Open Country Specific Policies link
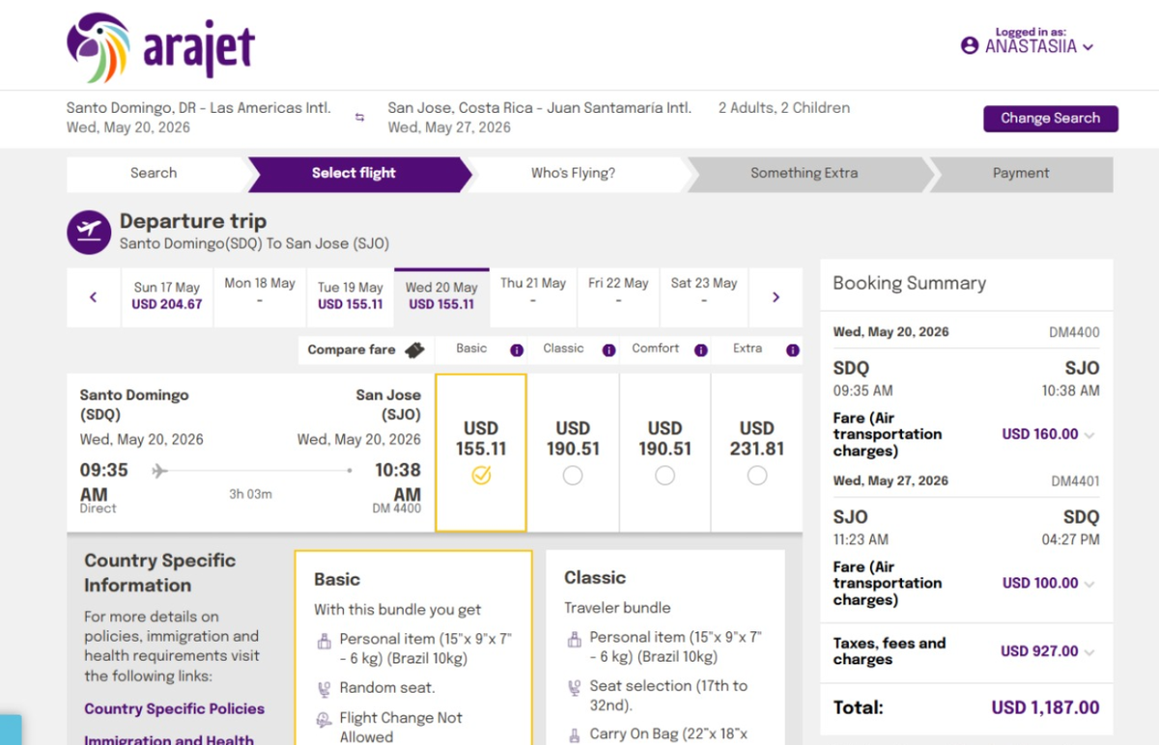 pos(174,709)
